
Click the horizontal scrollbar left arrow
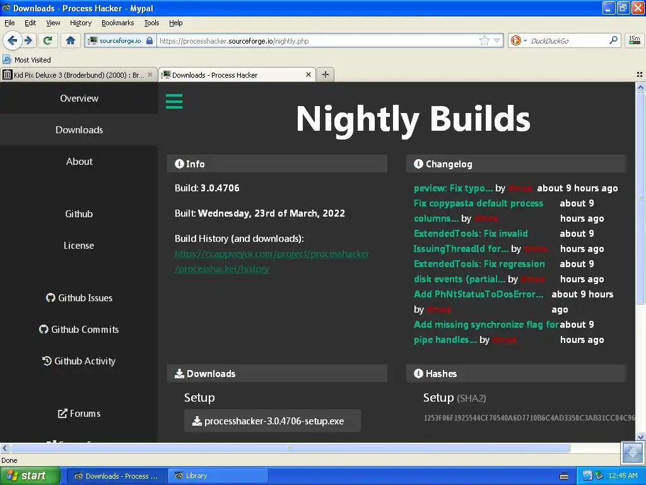pos(4,448)
